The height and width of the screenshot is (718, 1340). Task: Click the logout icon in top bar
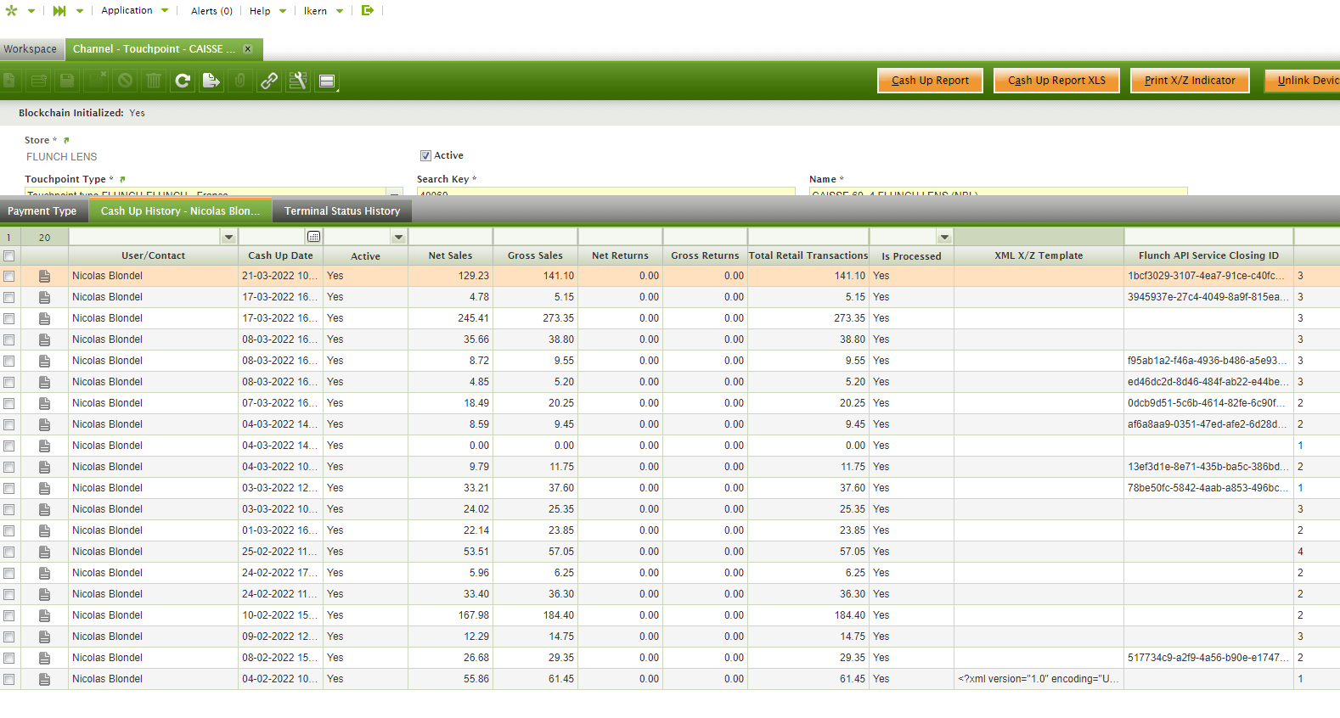point(368,10)
